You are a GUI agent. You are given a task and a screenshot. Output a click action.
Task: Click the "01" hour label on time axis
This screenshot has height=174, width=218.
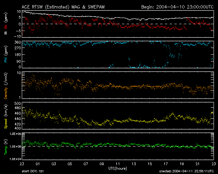(x=38, y=164)
